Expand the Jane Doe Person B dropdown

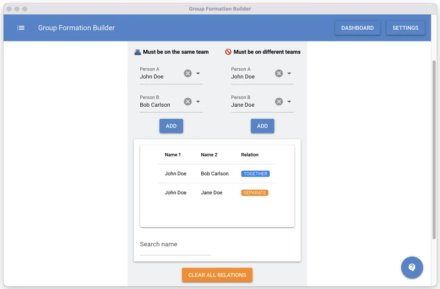point(289,102)
